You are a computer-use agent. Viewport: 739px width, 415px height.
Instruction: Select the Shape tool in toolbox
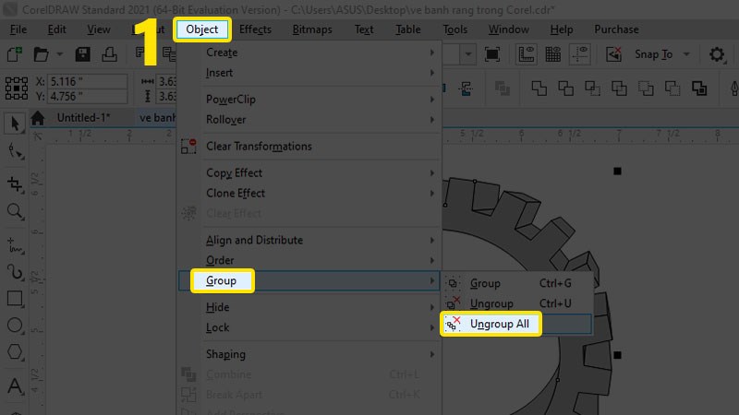pos(15,151)
